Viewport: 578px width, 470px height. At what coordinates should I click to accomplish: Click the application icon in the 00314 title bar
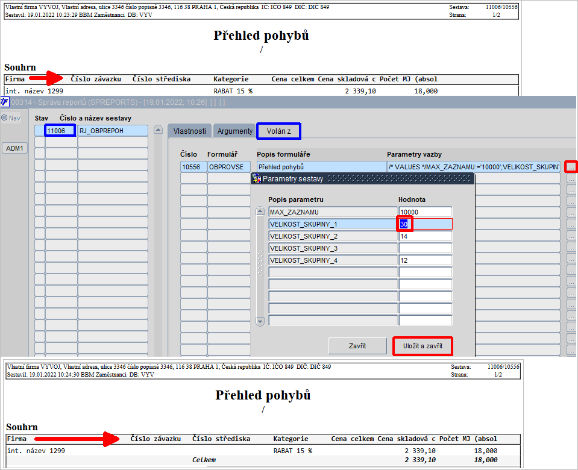pos(4,102)
